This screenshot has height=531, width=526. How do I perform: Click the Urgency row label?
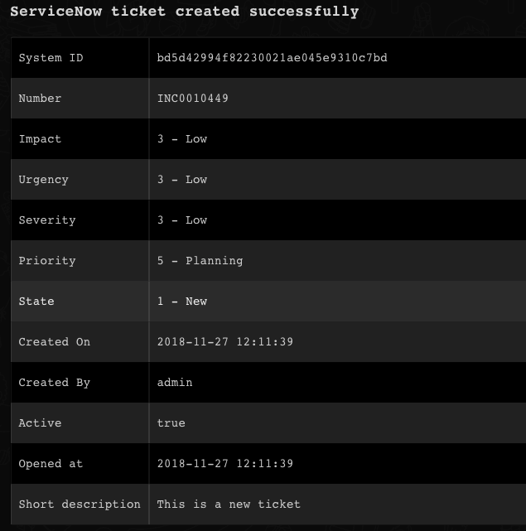tap(43, 180)
